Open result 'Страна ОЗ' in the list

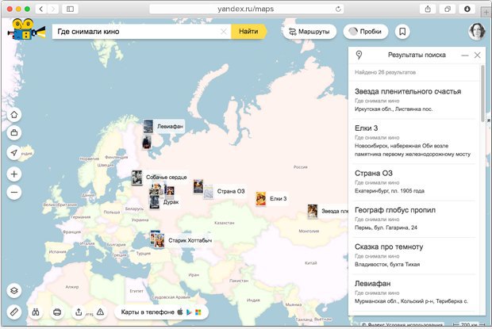coord(414,182)
